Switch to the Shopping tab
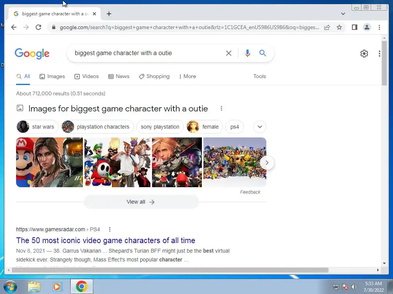The image size is (393, 294). pos(154,77)
